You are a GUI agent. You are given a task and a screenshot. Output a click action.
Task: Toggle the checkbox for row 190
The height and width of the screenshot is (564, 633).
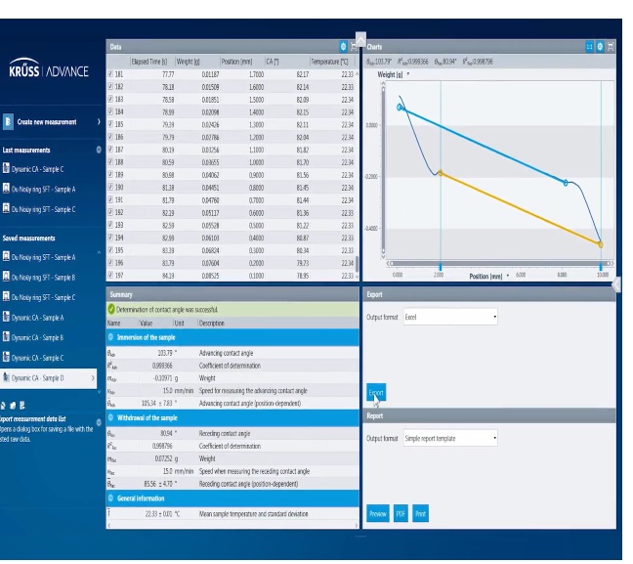(110, 188)
